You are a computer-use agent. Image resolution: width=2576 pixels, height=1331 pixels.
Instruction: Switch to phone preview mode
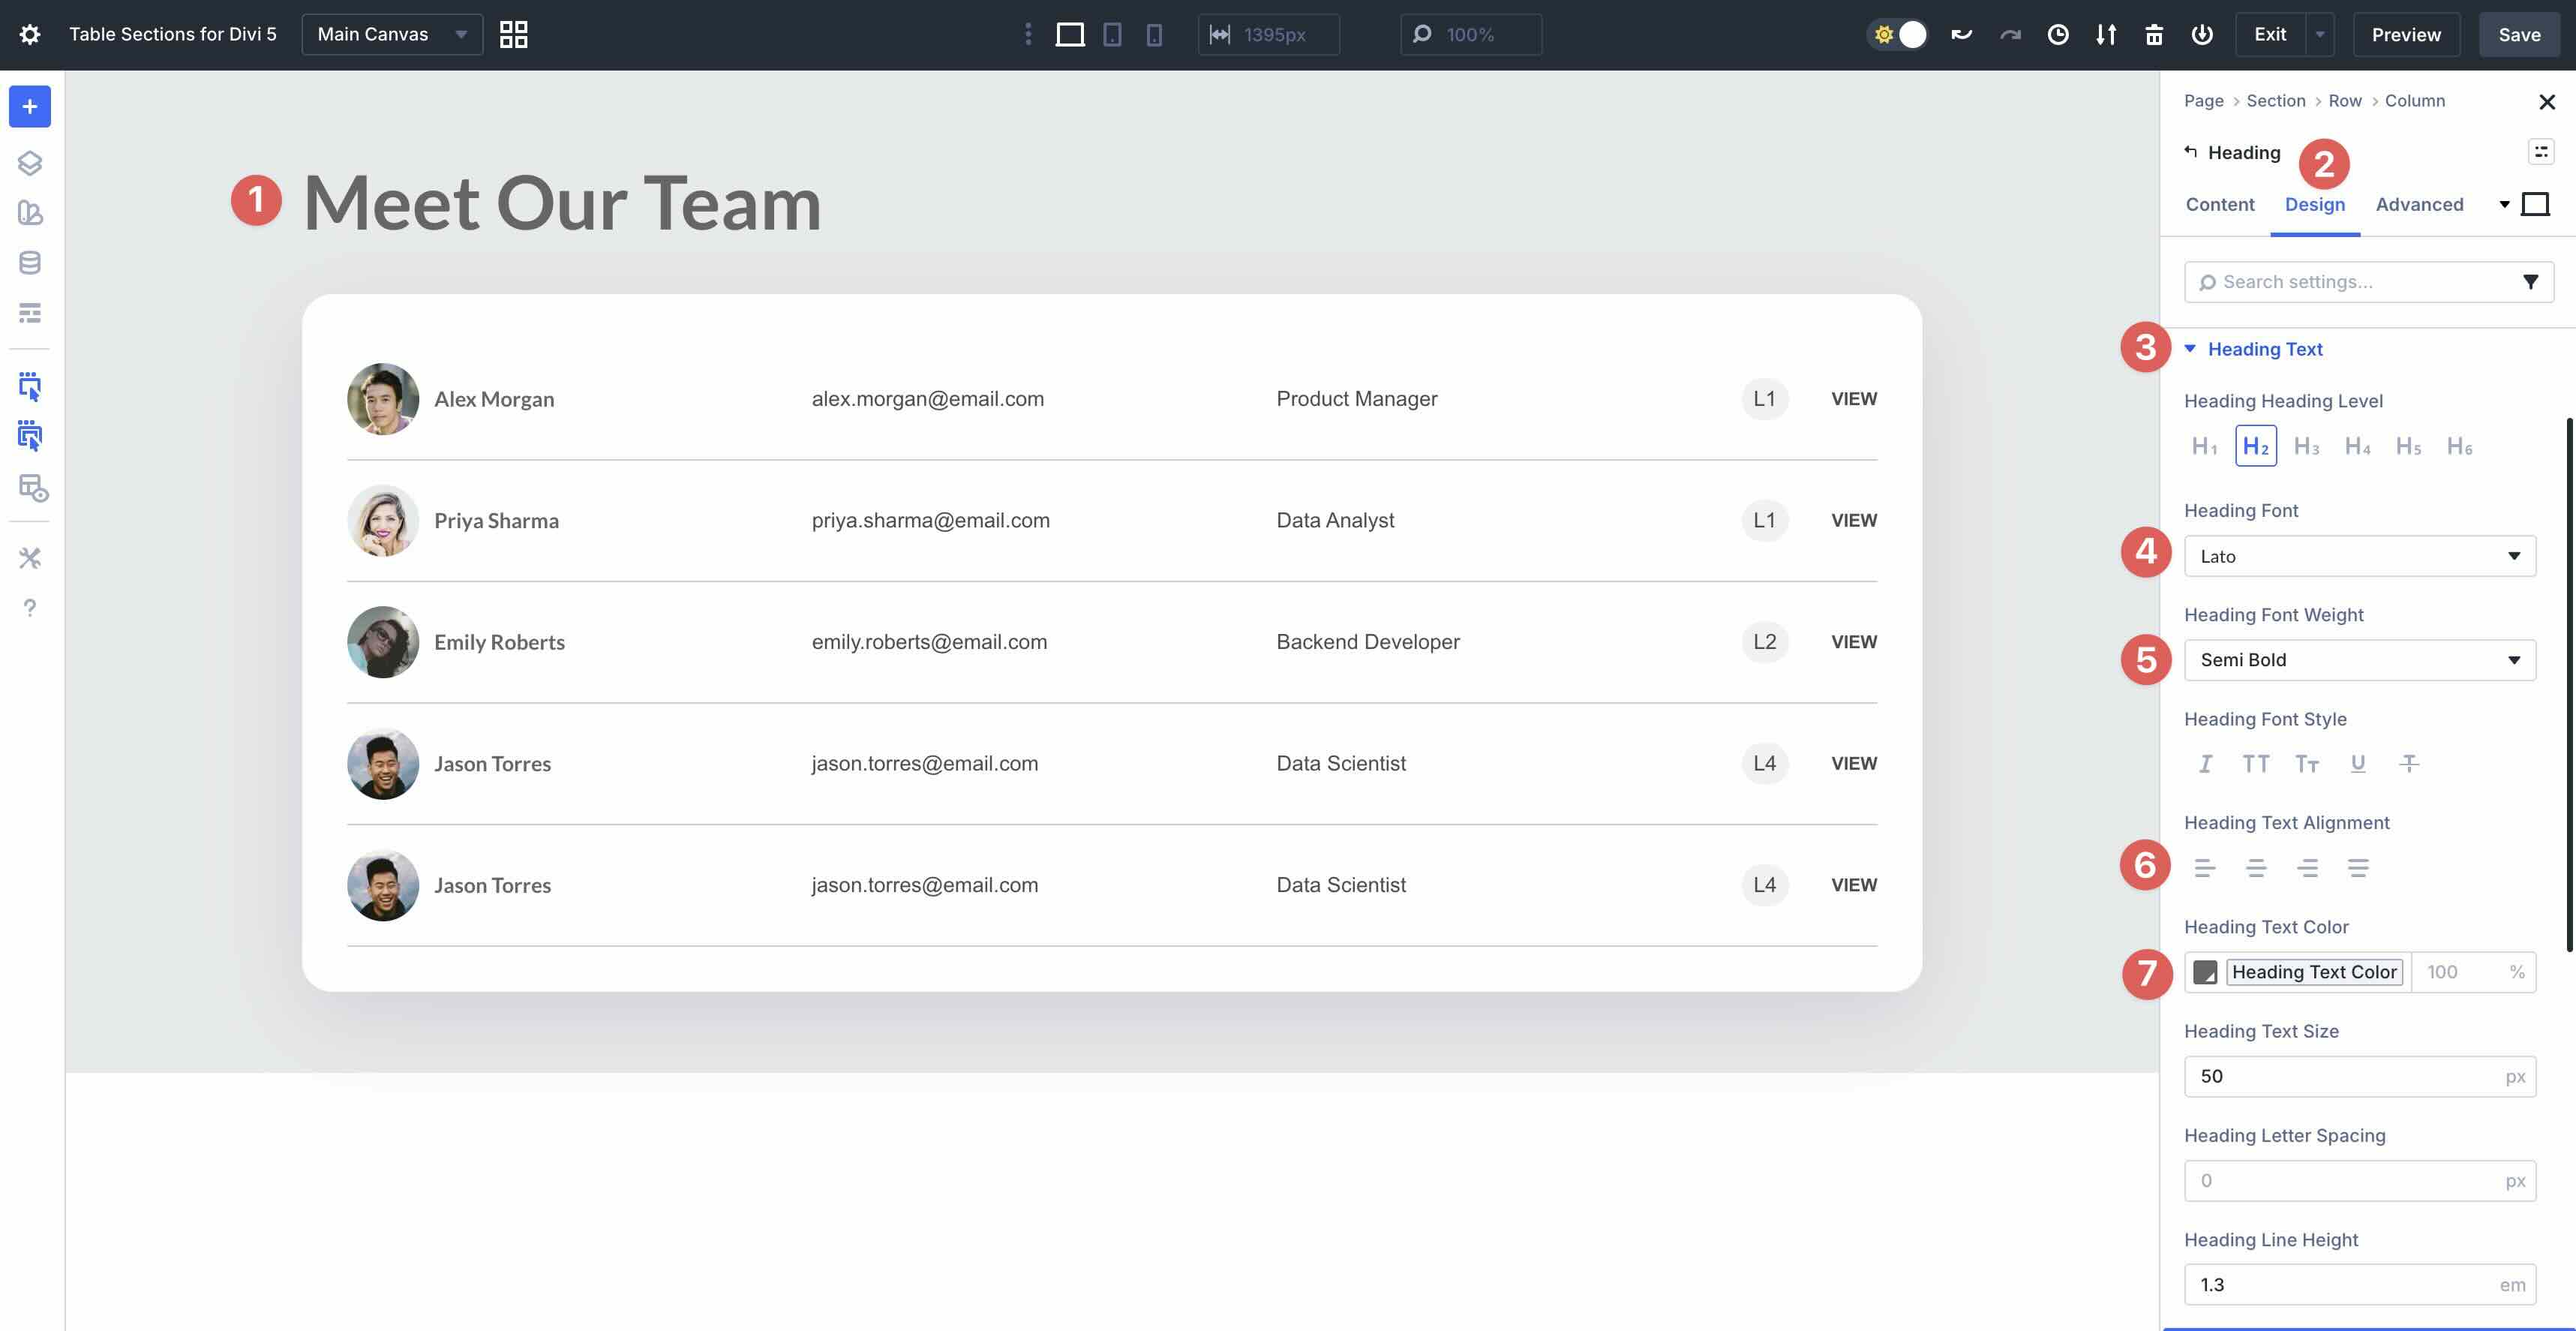(1155, 34)
